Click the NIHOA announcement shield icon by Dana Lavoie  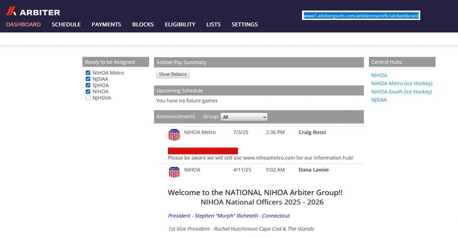pyautogui.click(x=174, y=172)
